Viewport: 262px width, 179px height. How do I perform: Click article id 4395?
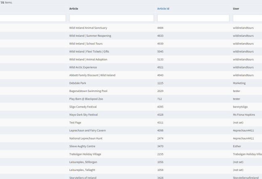[160, 107]
